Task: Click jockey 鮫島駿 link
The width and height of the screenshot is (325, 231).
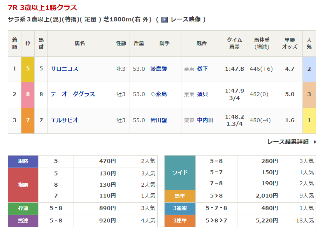Action: 158,69
